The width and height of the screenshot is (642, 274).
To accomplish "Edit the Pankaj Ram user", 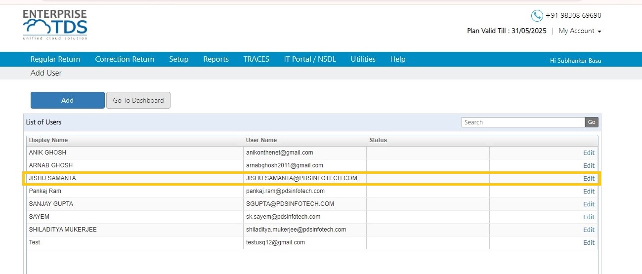I will point(589,192).
